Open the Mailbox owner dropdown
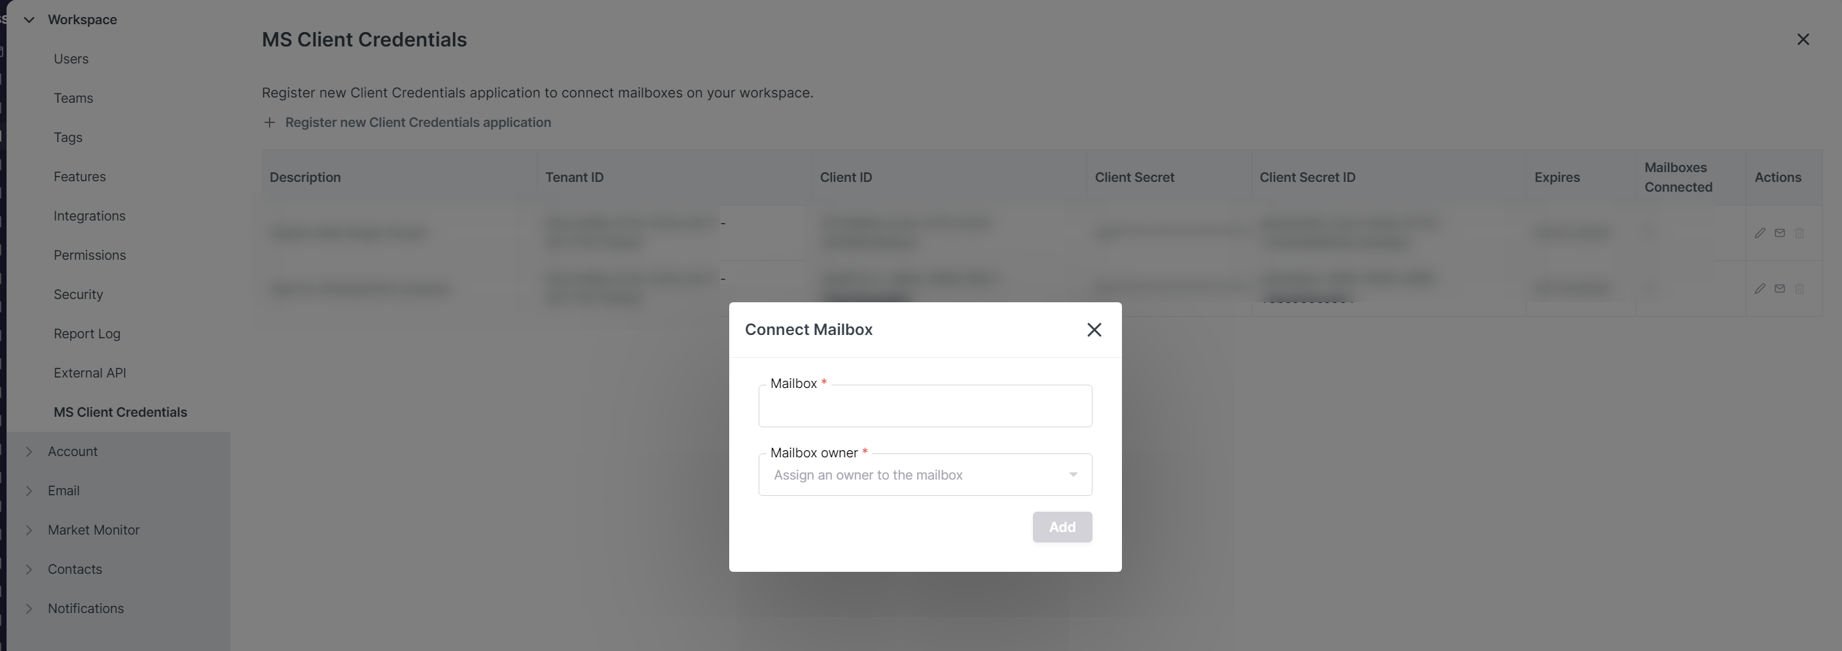1842x651 pixels. coord(924,474)
